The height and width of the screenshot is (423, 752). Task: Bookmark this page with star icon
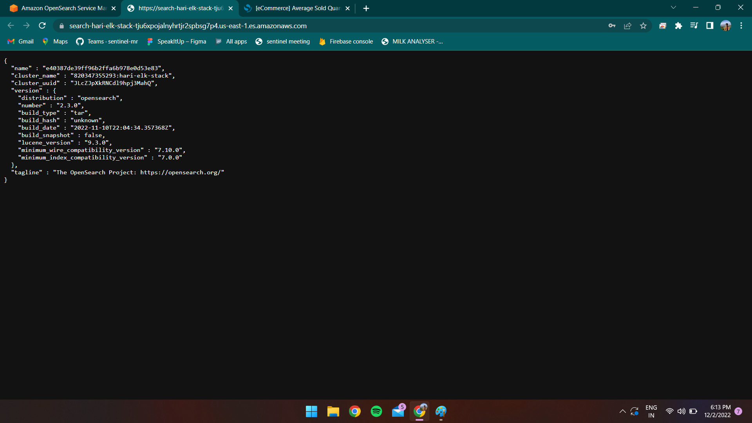tap(643, 26)
